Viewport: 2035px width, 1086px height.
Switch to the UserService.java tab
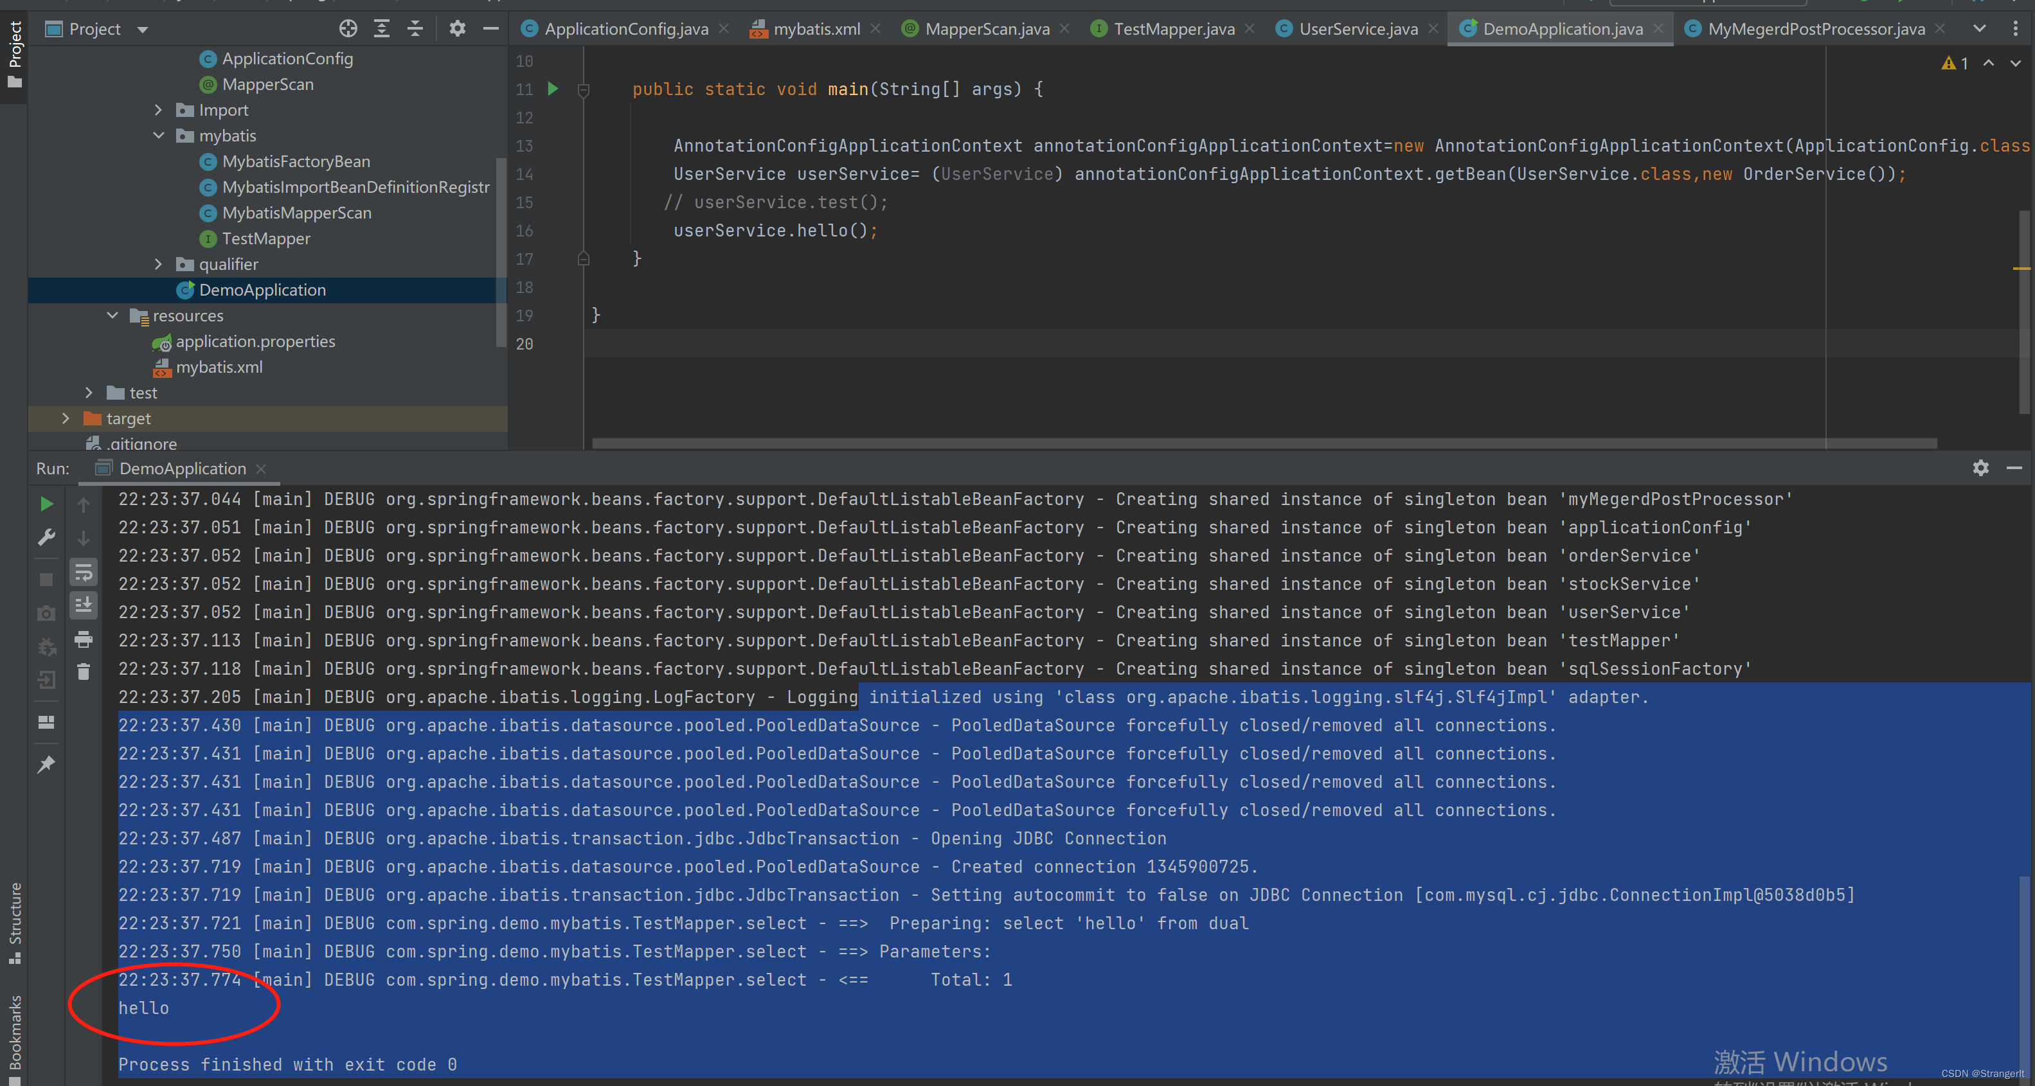pyautogui.click(x=1358, y=29)
